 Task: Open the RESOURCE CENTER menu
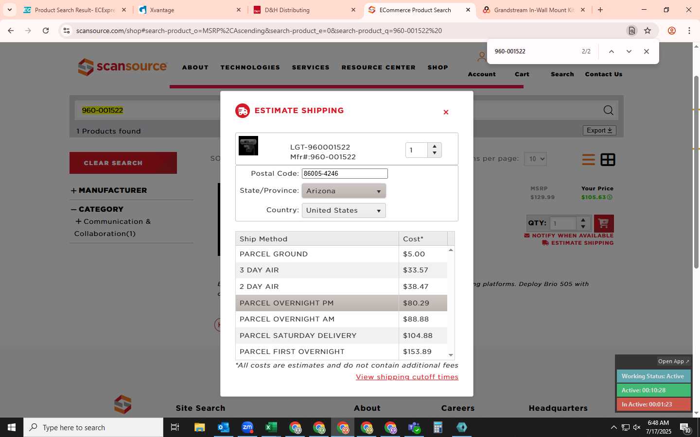click(x=379, y=67)
